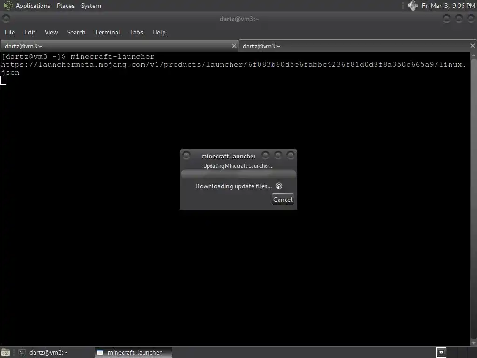477x358 pixels.
Task: Cancel the Minecraft Launcher update
Action: point(283,200)
